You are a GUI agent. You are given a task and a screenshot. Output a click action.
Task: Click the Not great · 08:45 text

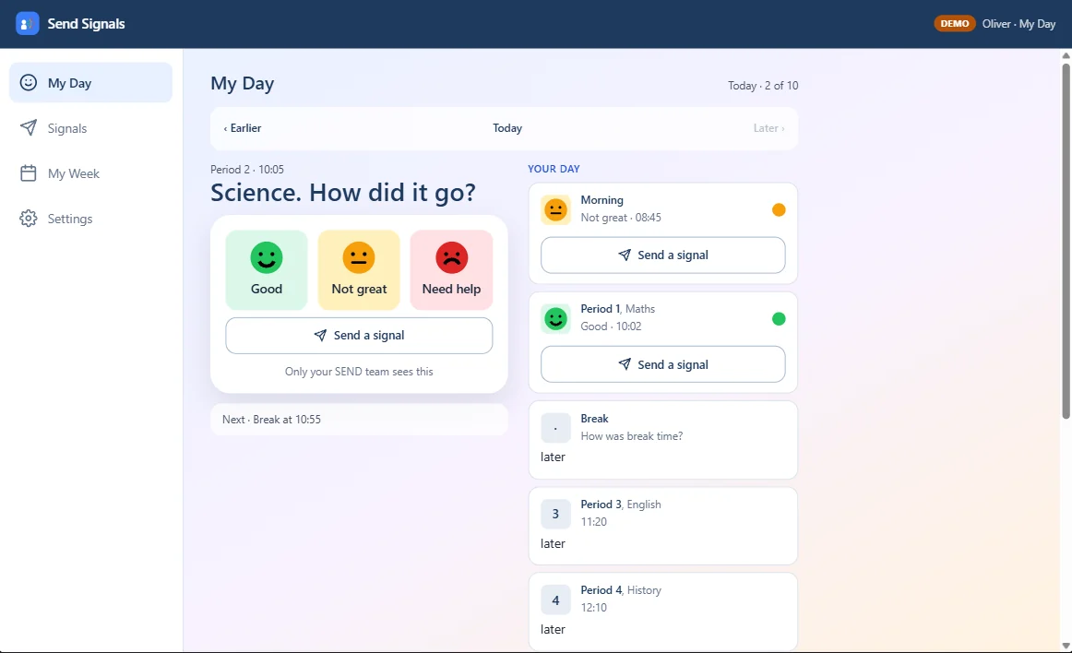621,218
